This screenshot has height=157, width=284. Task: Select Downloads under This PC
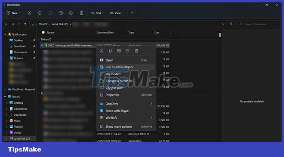tap(20, 115)
